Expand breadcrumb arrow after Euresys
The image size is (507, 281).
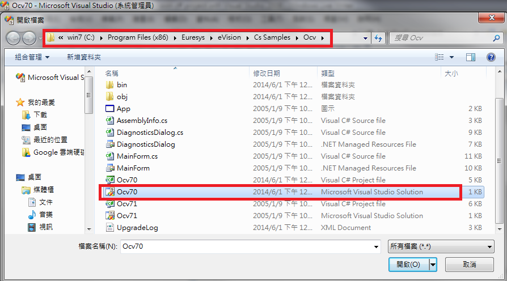point(211,38)
